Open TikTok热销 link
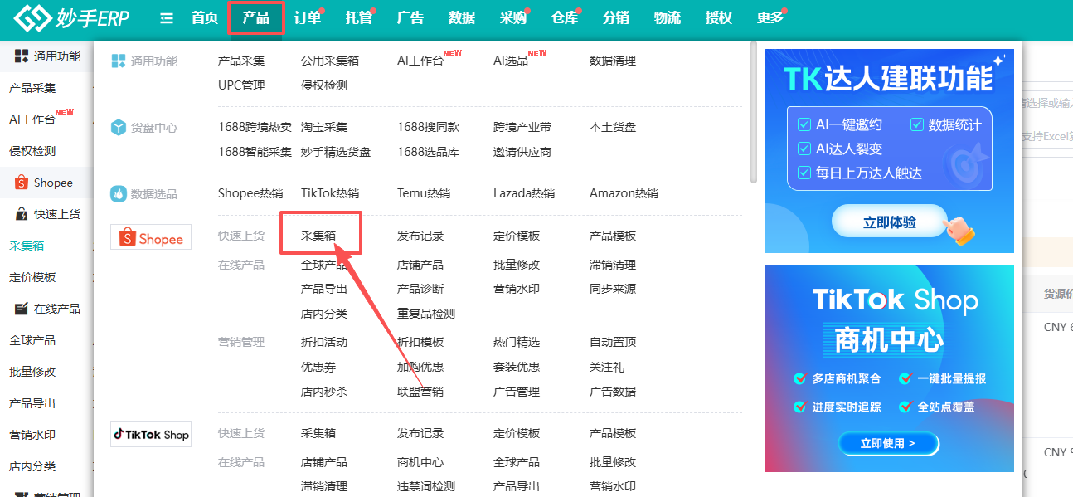 [330, 193]
